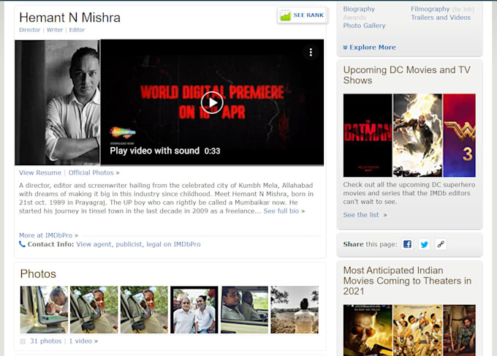Click the Photos section heading
The image size is (497, 356).
38,274
